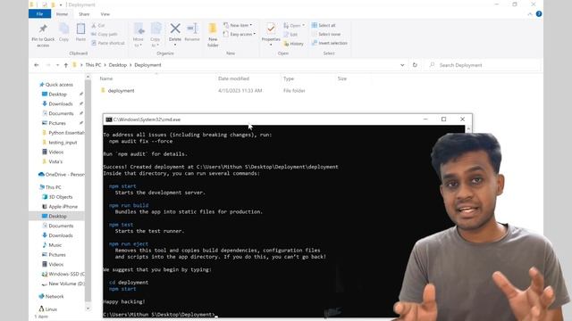Select the Windows-SSD drive
This screenshot has width=572, height=321.
pos(63,274)
